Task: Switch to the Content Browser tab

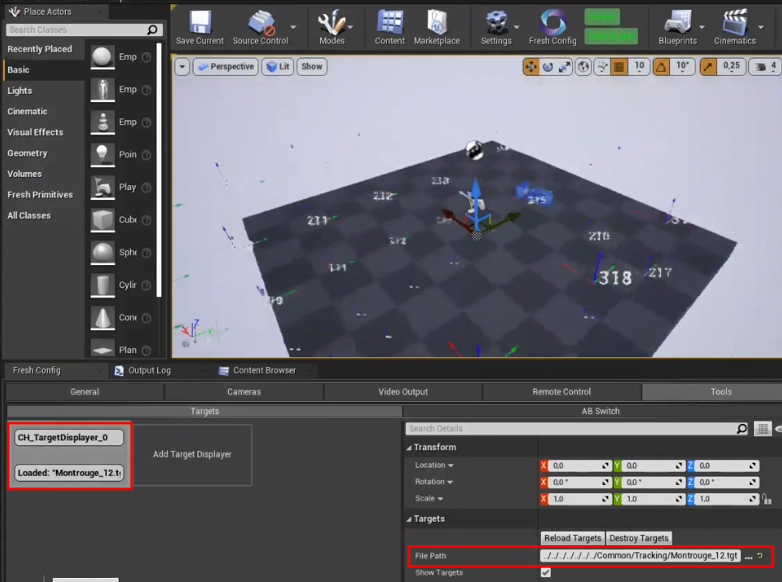Action: (x=264, y=370)
